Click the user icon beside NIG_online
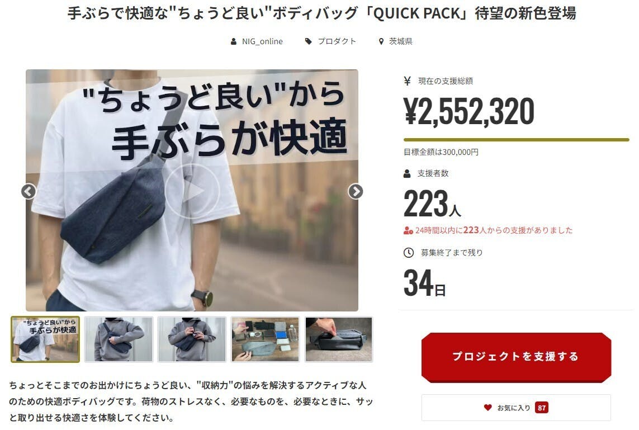Screen dimensions: 639x430 234,41
